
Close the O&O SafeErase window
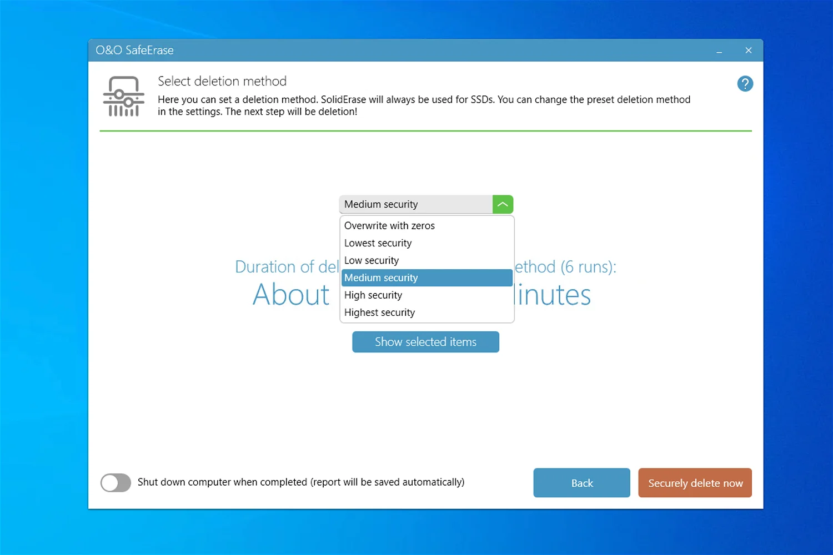749,51
